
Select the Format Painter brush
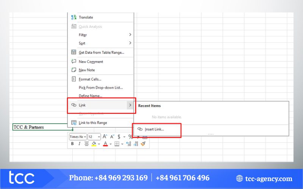coord(143,144)
